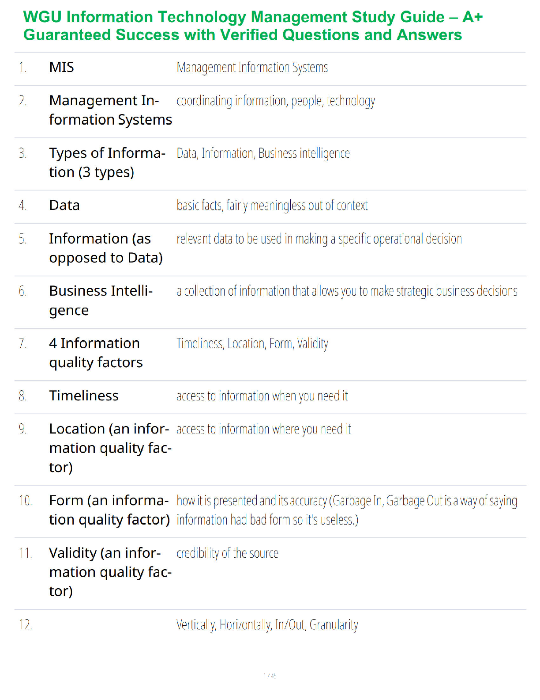Click the term "Data" in row 4
Screen dimensions: 540x700
click(x=64, y=205)
